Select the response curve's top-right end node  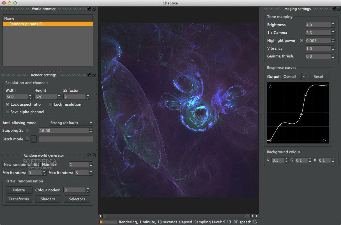[326, 85]
